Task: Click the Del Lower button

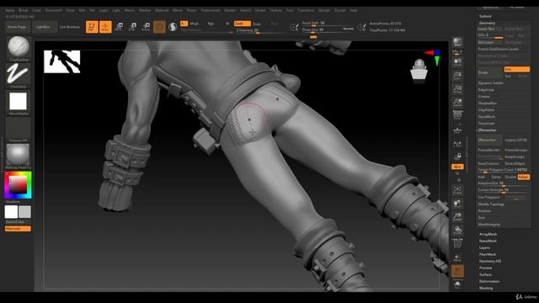Action: (x=490, y=42)
